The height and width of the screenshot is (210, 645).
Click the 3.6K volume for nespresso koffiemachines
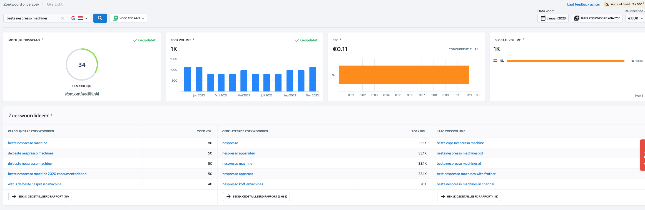coord(423,184)
